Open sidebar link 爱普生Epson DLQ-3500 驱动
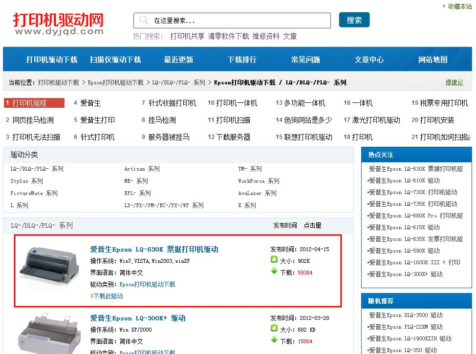This screenshot has height=354, width=476. click(406, 315)
